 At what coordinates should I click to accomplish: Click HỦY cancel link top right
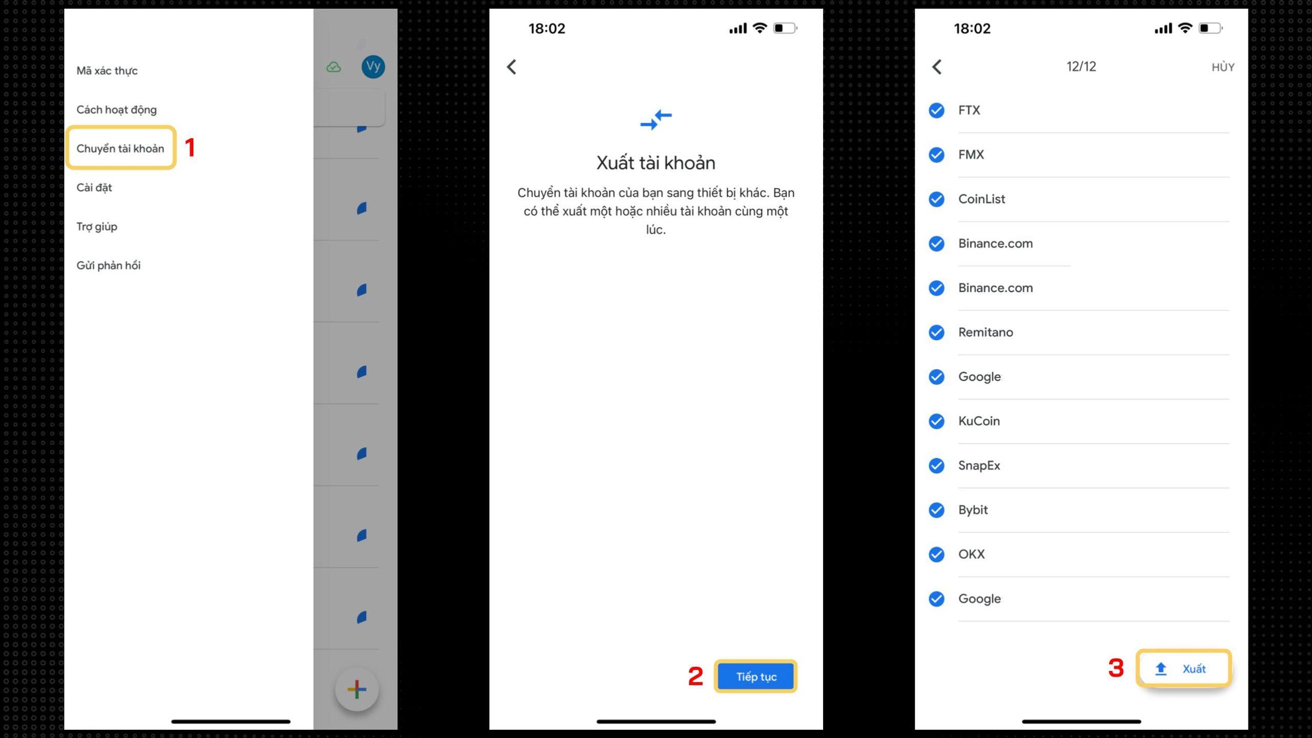pos(1222,66)
